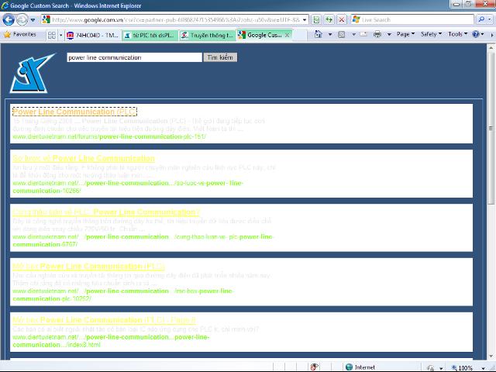The width and height of the screenshot is (496, 372).
Task: Click the Protected Mode status icon
Action: 430,367
